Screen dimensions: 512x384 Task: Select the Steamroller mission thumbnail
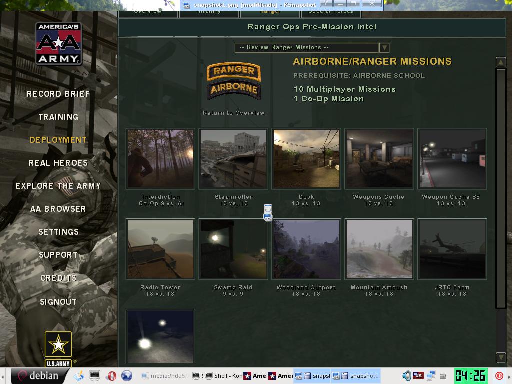233,158
